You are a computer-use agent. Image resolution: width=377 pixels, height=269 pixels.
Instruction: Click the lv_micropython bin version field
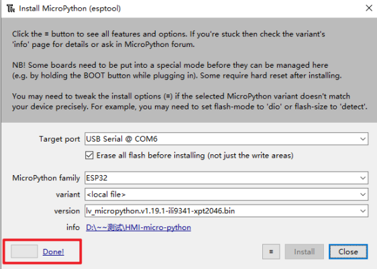point(226,211)
